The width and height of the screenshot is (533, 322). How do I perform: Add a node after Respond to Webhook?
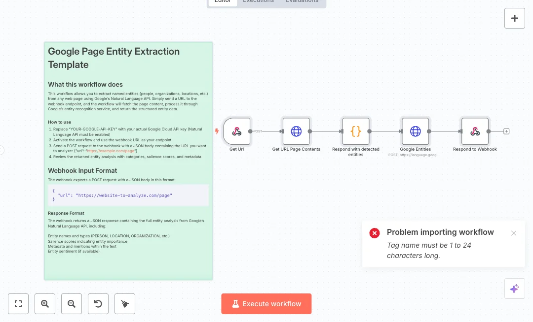click(506, 131)
